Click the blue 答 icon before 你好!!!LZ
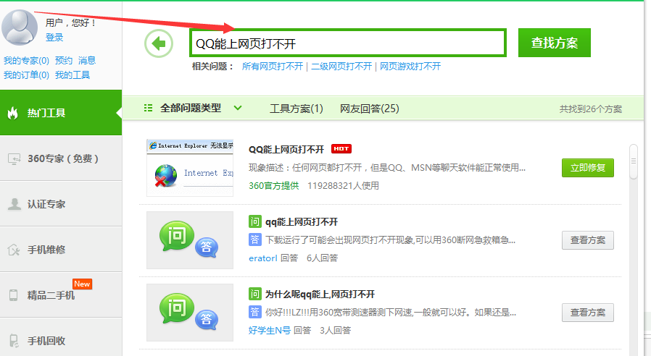Image resolution: width=651 pixels, height=356 pixels. click(254, 312)
